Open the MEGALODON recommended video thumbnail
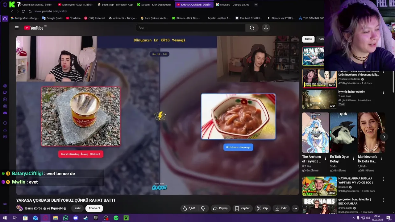395x222 pixels. point(313,56)
